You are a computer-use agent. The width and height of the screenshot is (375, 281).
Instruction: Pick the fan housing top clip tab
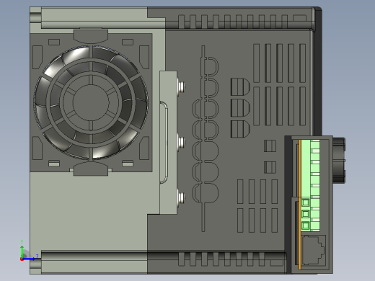91,36
